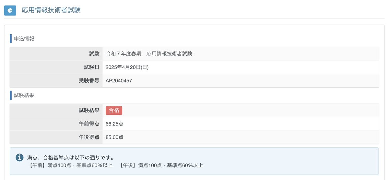This screenshot has height=180, width=389.
Task: Click the 午後得点 row label
Action: (x=89, y=137)
